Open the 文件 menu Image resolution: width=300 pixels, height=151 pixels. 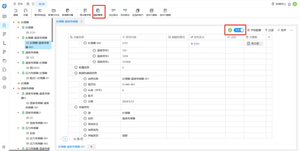point(18,4)
